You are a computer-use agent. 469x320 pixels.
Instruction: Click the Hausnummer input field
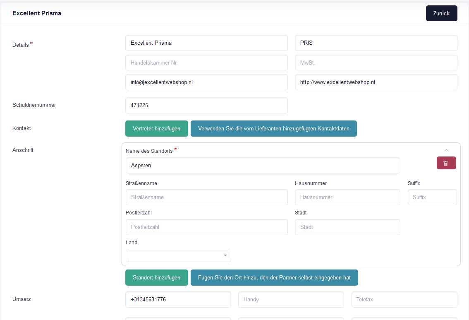(347, 197)
